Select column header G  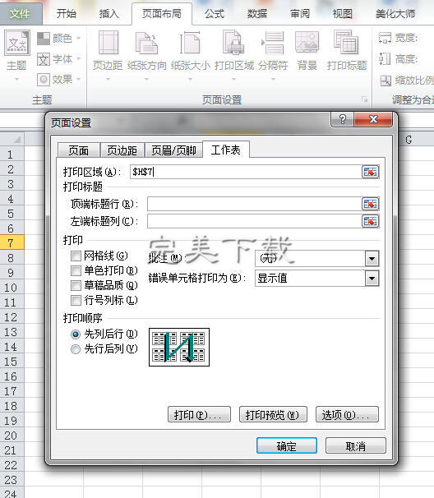coord(409,139)
